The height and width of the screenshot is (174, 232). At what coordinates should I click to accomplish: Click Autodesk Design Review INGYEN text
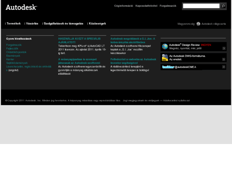[190, 45]
